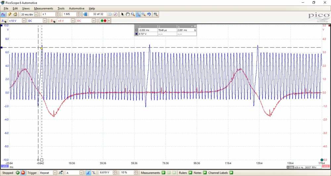Click the yellow trigger diamond marker
The height and width of the screenshot is (176, 331).
[x=42, y=49]
